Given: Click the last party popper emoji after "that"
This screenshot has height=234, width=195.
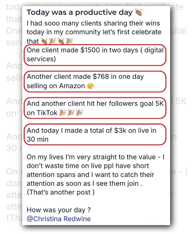Looking at the screenshot, I should (69, 41).
